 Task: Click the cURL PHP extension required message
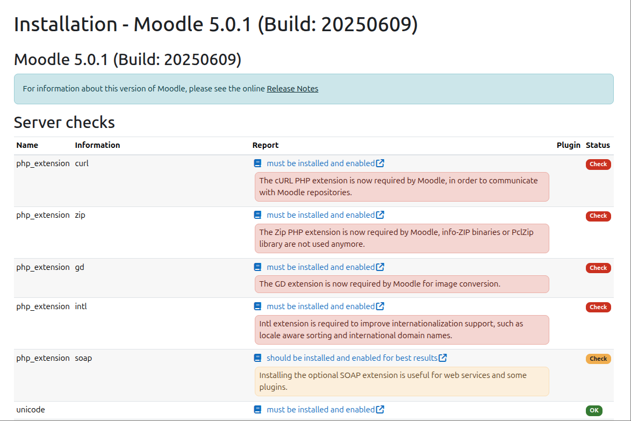click(x=401, y=187)
